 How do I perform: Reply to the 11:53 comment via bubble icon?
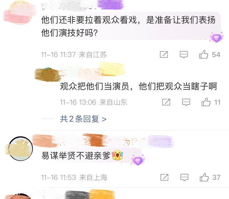(x=184, y=178)
